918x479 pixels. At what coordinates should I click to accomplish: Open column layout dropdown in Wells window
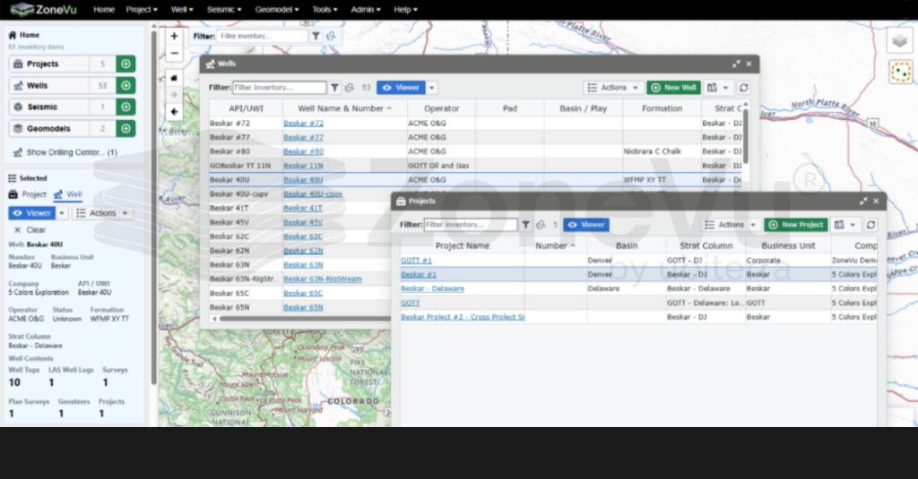[x=717, y=88]
